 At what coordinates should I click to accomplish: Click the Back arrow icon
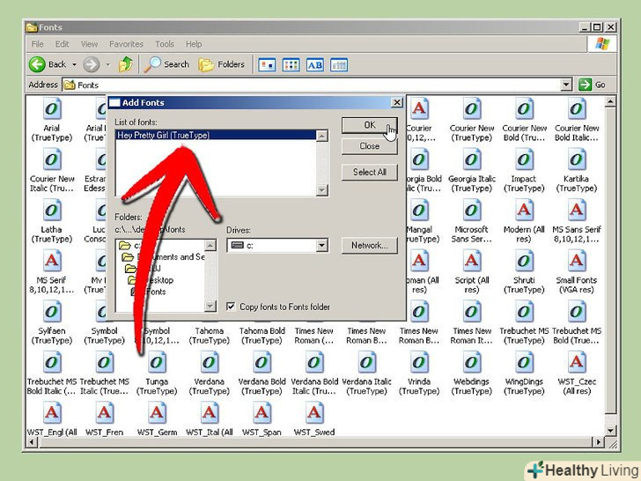(37, 64)
